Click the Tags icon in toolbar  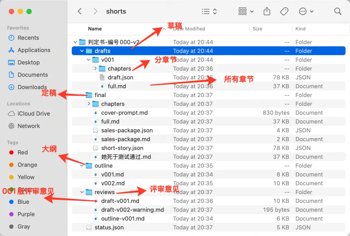pyautogui.click(x=284, y=11)
